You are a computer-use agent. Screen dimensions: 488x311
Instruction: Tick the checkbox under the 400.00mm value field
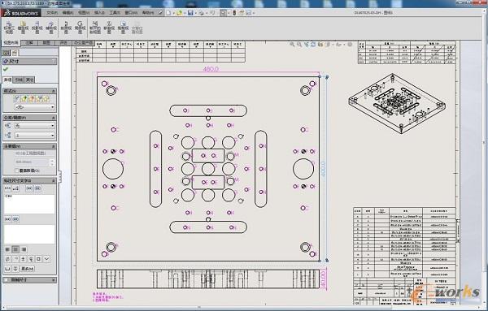pyautogui.click(x=16, y=171)
